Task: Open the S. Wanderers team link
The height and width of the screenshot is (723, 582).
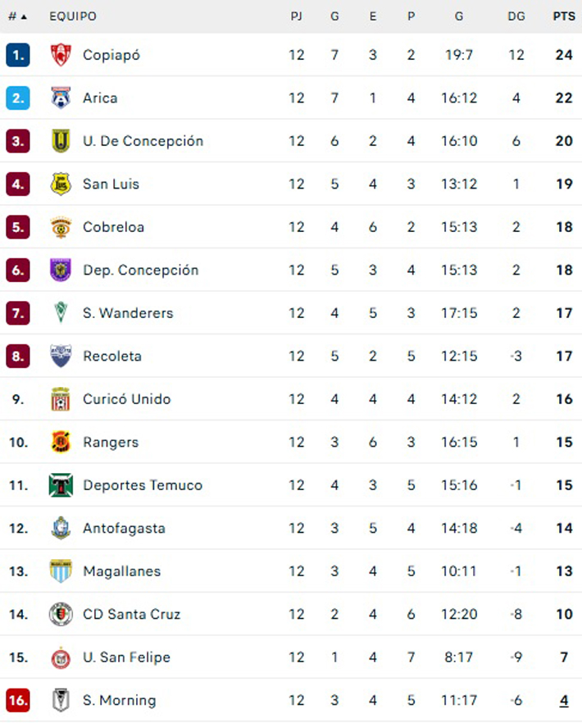Action: pos(128,313)
